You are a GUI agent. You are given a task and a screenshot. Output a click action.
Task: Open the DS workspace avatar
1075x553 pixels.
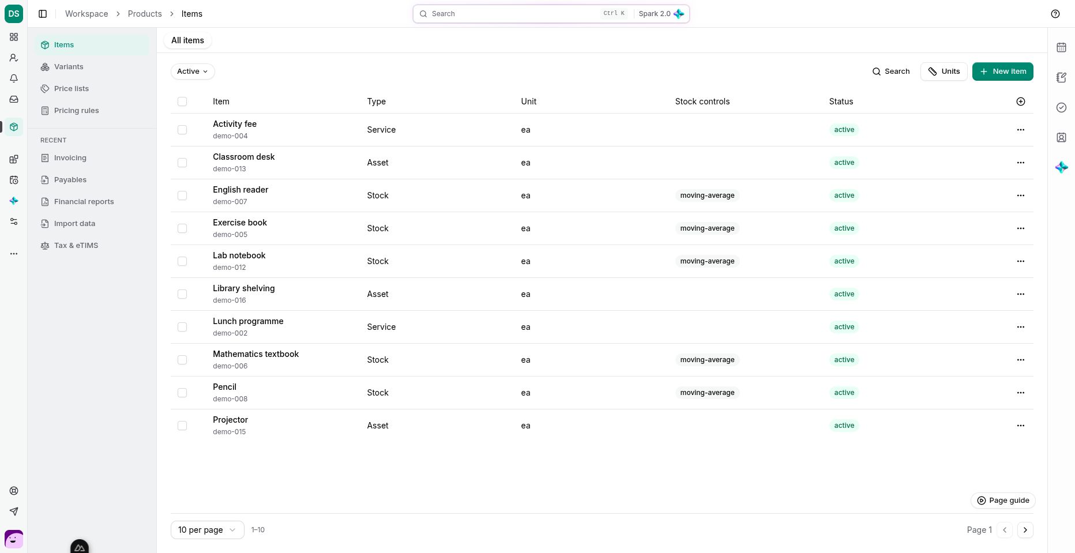point(14,14)
